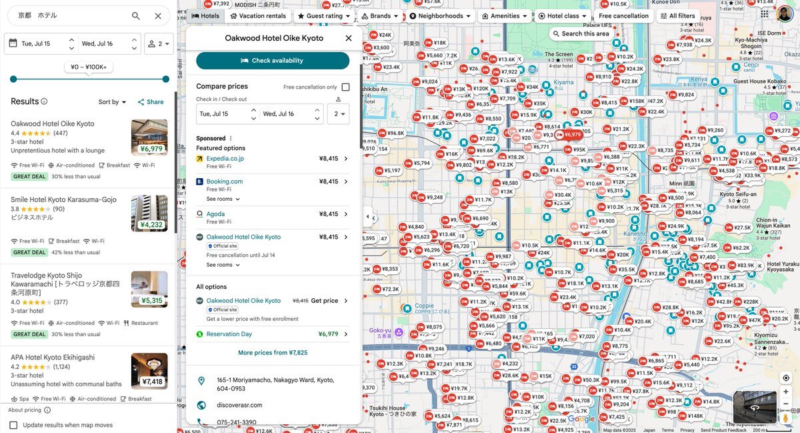Screen dimensions: 800x433
Task: Zoom in on the map
Action: [x=786, y=392]
